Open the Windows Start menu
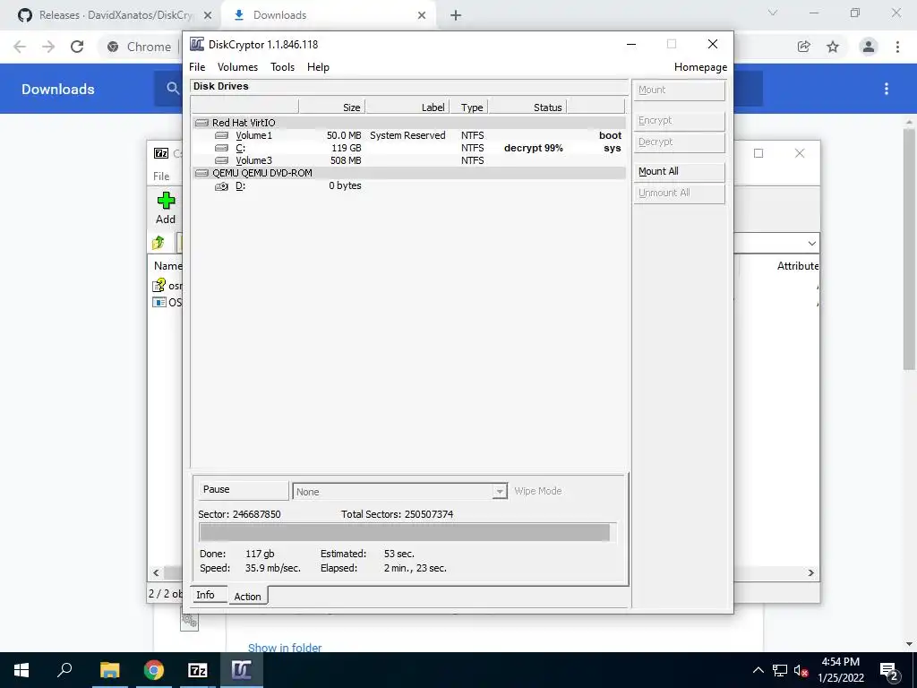The width and height of the screenshot is (917, 688). [x=21, y=670]
